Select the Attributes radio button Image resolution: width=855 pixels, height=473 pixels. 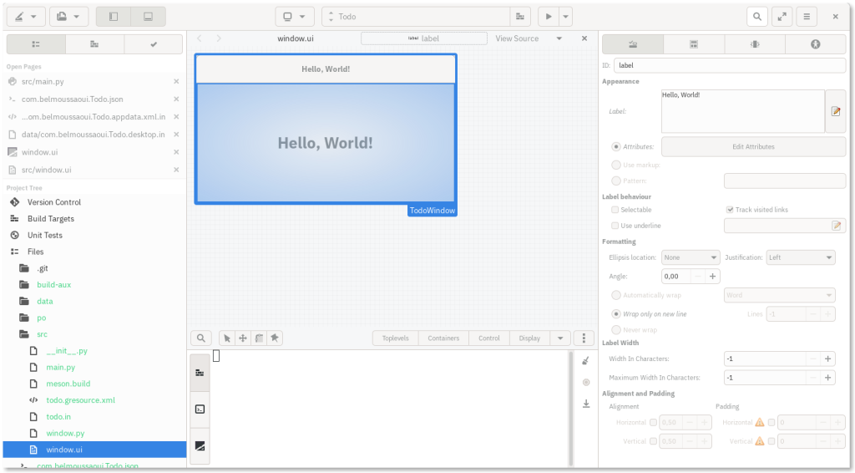coord(616,147)
